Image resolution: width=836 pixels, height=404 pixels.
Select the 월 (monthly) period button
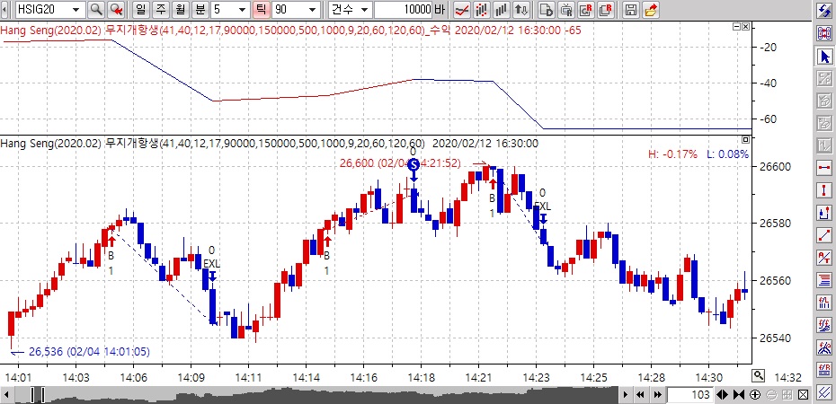[x=179, y=10]
